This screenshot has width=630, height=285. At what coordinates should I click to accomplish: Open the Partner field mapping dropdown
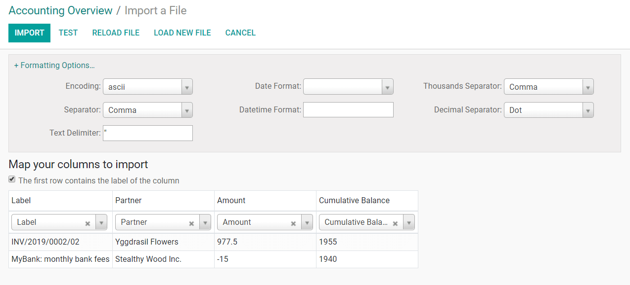(205, 222)
